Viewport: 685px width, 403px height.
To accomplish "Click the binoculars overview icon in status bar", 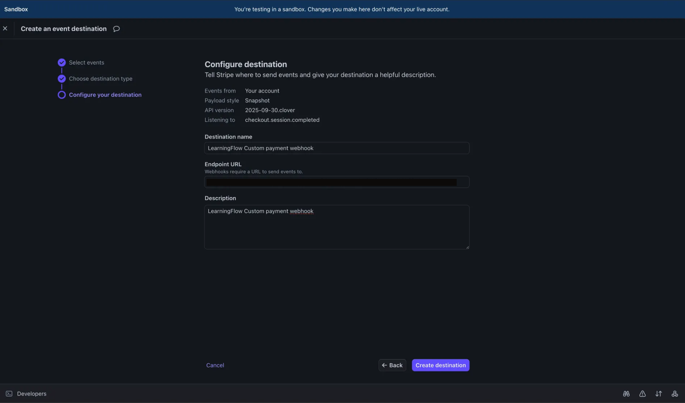I will click(x=626, y=394).
